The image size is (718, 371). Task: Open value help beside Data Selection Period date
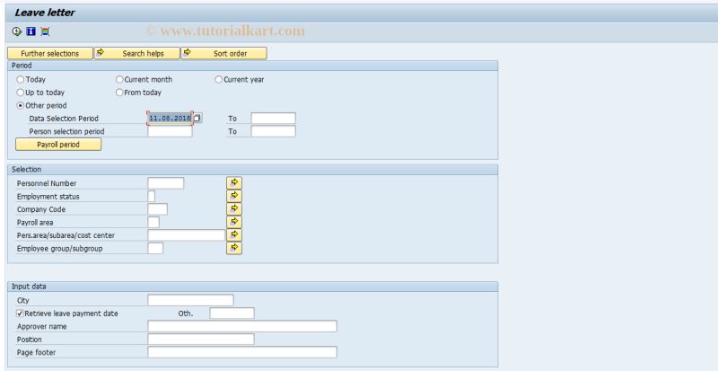coord(197,119)
